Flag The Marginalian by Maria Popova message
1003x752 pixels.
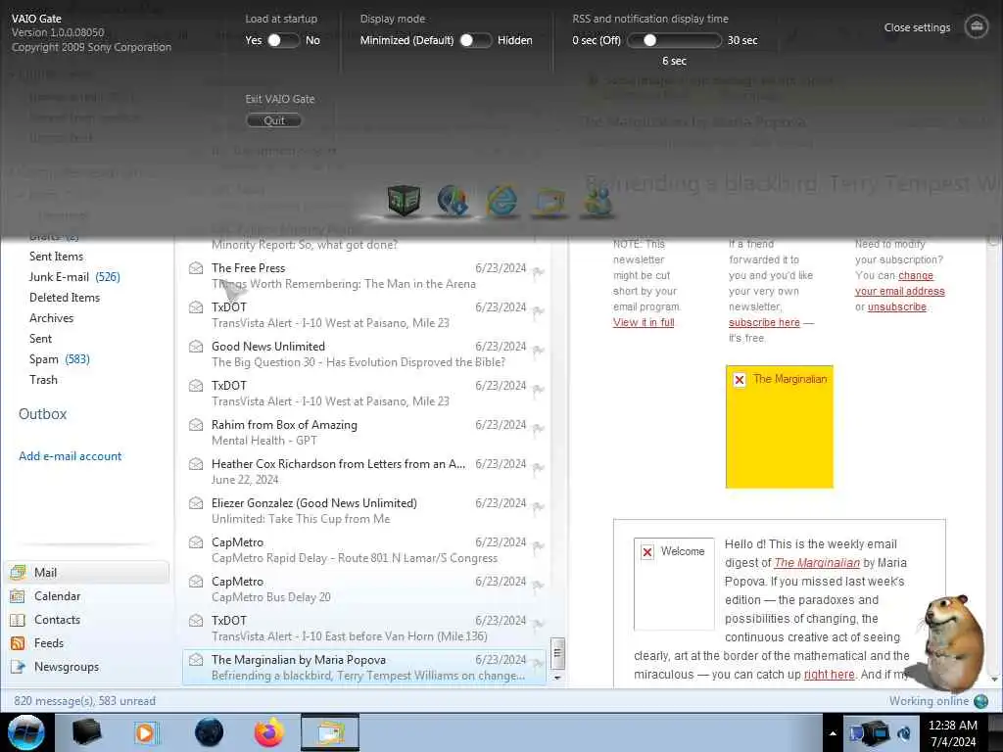coord(539,664)
